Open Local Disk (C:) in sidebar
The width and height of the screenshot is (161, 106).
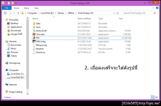17,74
